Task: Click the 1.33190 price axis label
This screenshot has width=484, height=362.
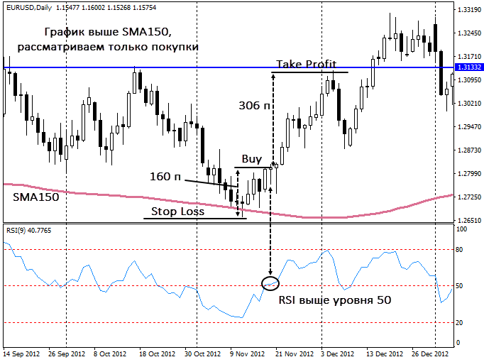Action: coord(470,10)
